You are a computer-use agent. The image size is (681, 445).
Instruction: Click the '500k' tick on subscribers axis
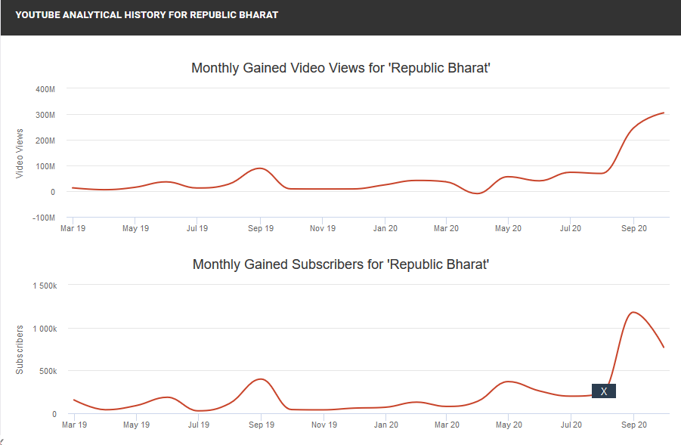(x=48, y=371)
